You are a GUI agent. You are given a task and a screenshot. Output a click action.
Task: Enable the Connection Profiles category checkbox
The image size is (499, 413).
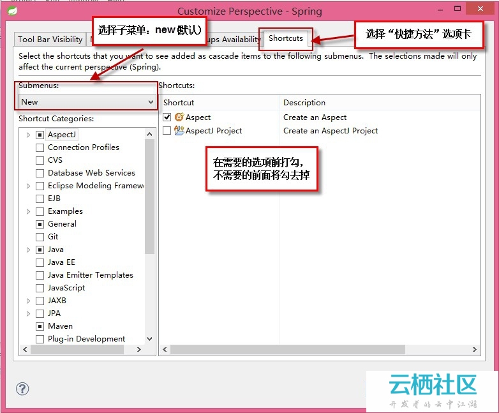click(x=40, y=147)
